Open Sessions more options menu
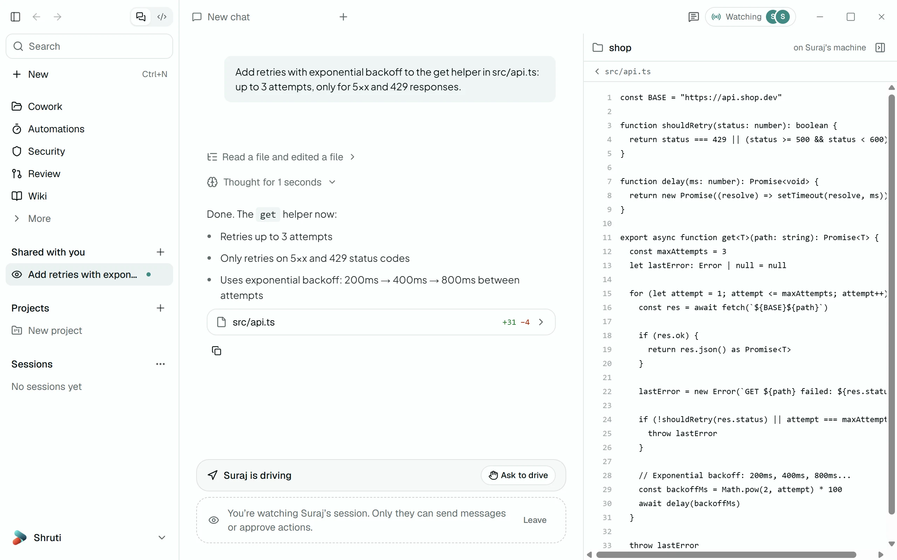The image size is (897, 560). click(160, 364)
